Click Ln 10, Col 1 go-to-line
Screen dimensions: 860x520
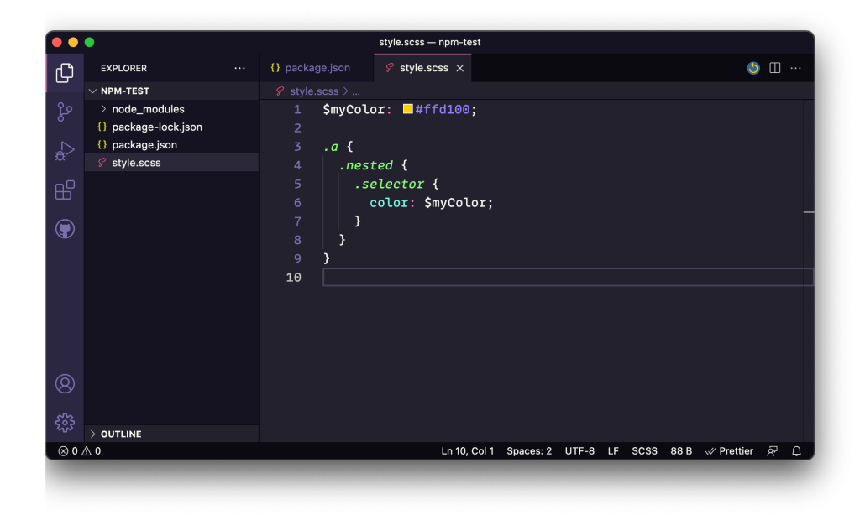(467, 451)
